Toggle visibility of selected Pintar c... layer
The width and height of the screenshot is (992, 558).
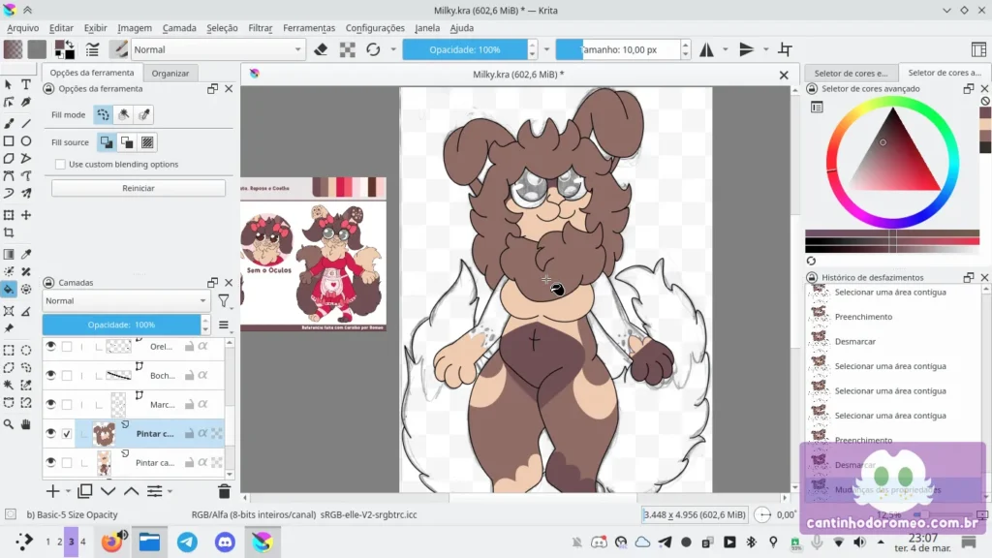[50, 433]
